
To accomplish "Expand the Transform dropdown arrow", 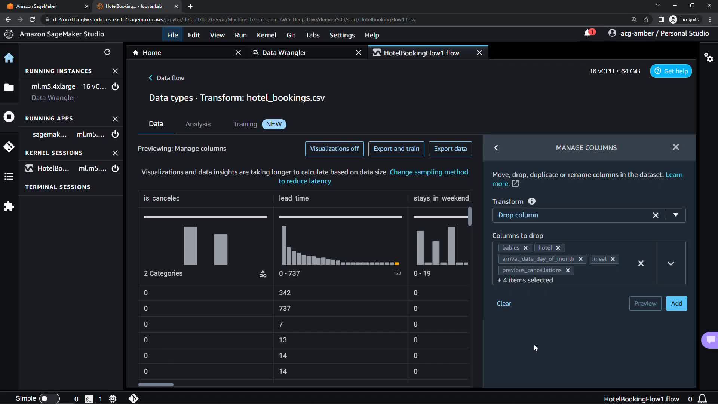I will 676,215.
